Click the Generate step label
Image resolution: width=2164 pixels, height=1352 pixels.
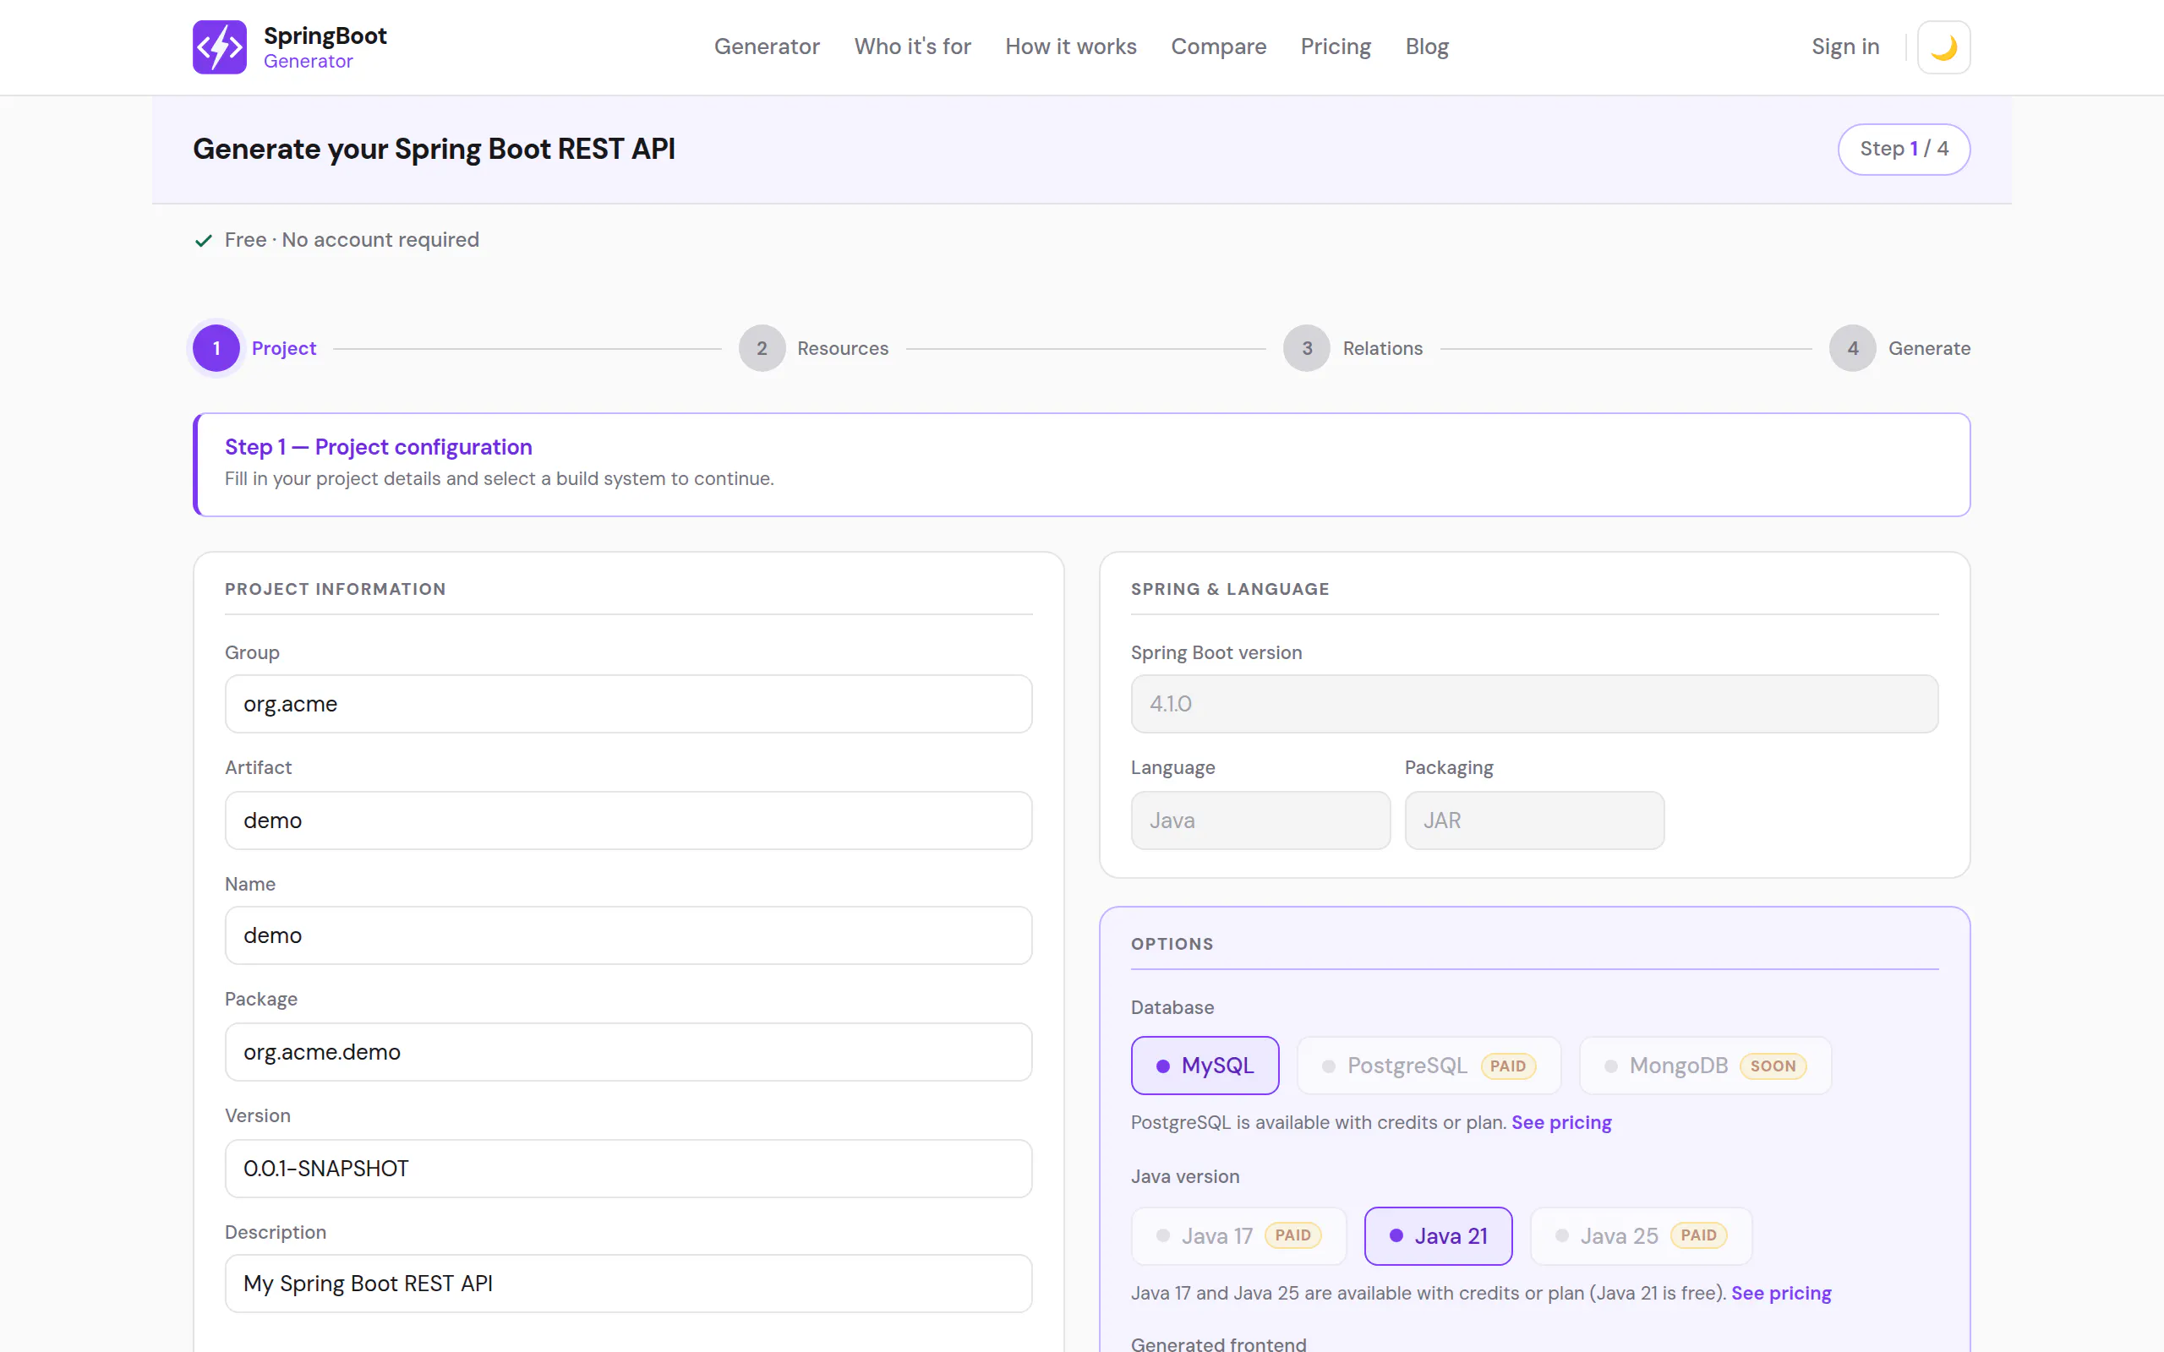tap(1929, 348)
